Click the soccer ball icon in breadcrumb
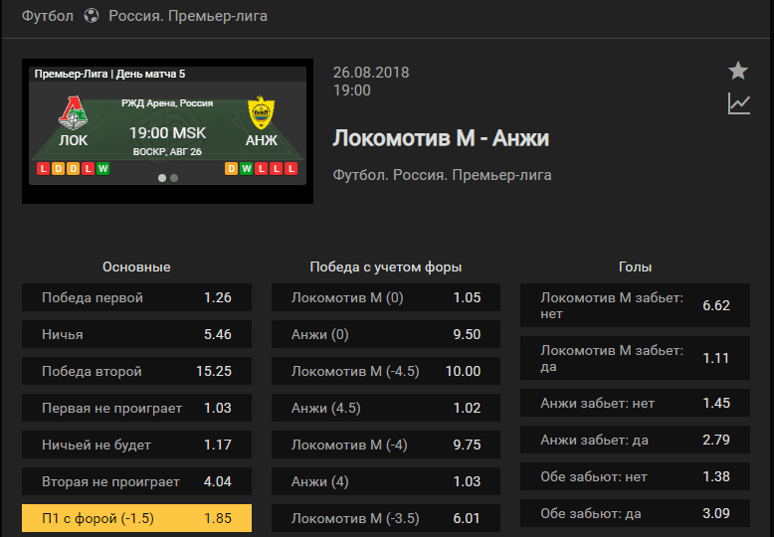 [x=92, y=16]
